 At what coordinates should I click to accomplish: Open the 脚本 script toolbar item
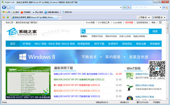(x=16, y=12)
